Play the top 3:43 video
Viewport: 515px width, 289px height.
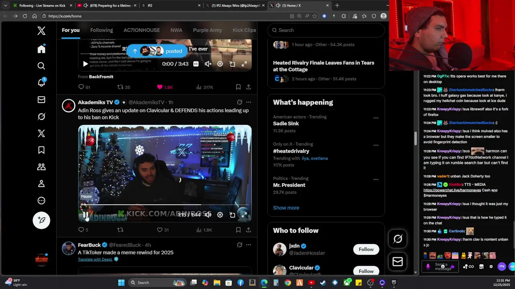[85, 64]
